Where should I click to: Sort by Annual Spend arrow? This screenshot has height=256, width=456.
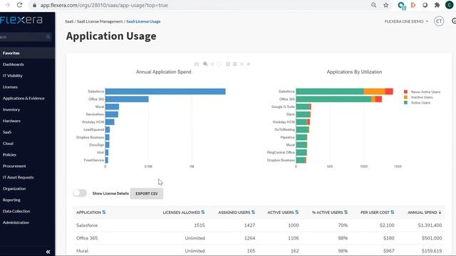[440, 213]
